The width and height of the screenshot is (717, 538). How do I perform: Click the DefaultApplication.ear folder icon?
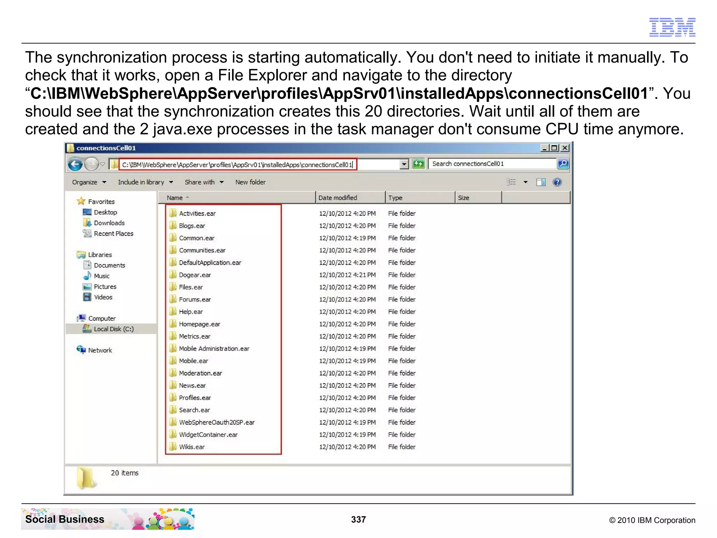click(173, 262)
